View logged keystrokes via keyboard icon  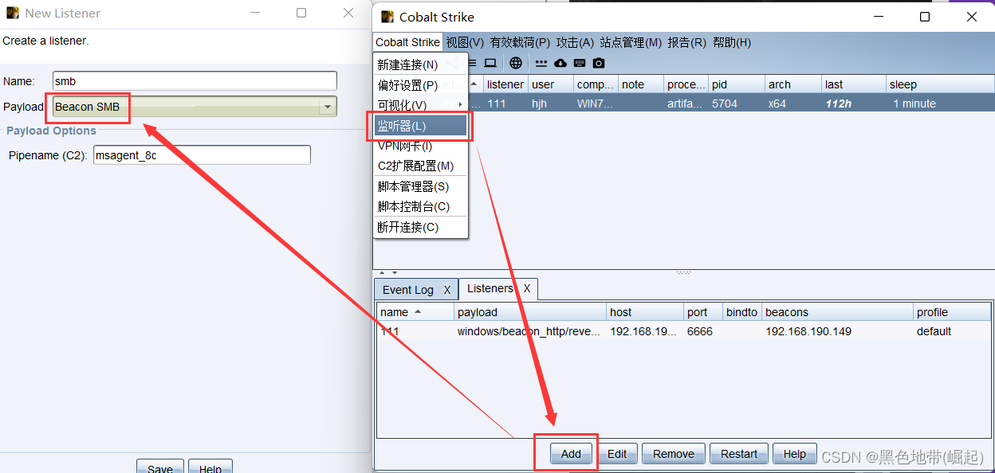[x=580, y=63]
